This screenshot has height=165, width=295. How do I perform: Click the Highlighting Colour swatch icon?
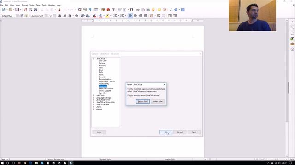point(107,16)
